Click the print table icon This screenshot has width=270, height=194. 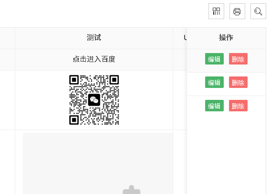pyautogui.click(x=237, y=11)
